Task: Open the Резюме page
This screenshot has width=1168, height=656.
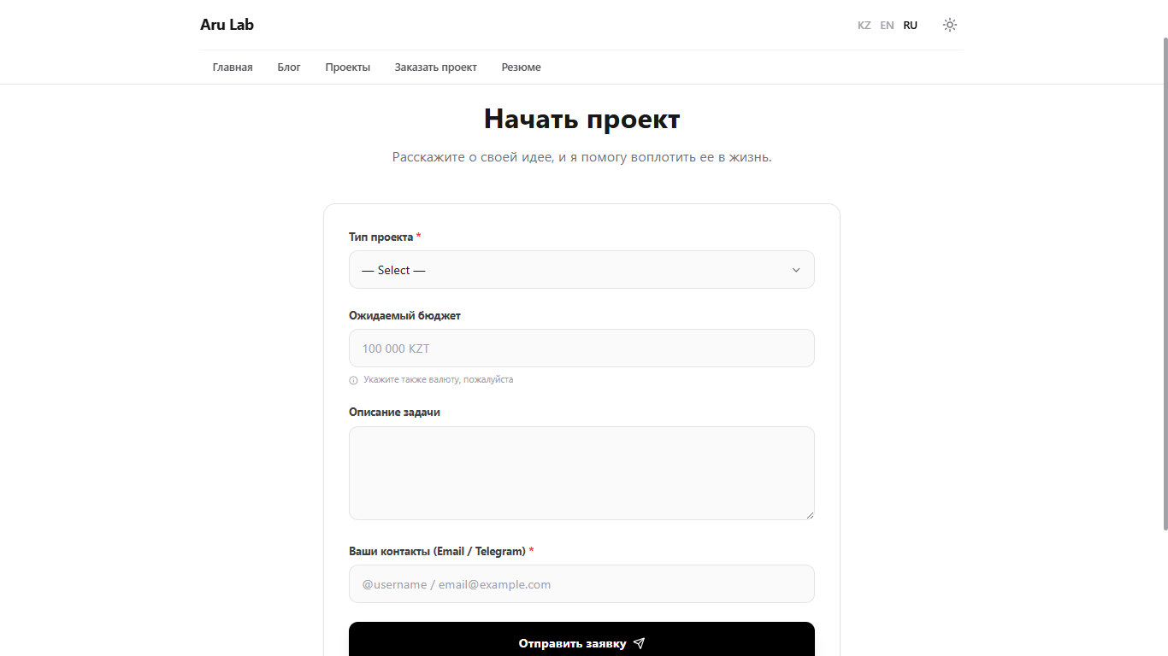Action: (x=521, y=67)
